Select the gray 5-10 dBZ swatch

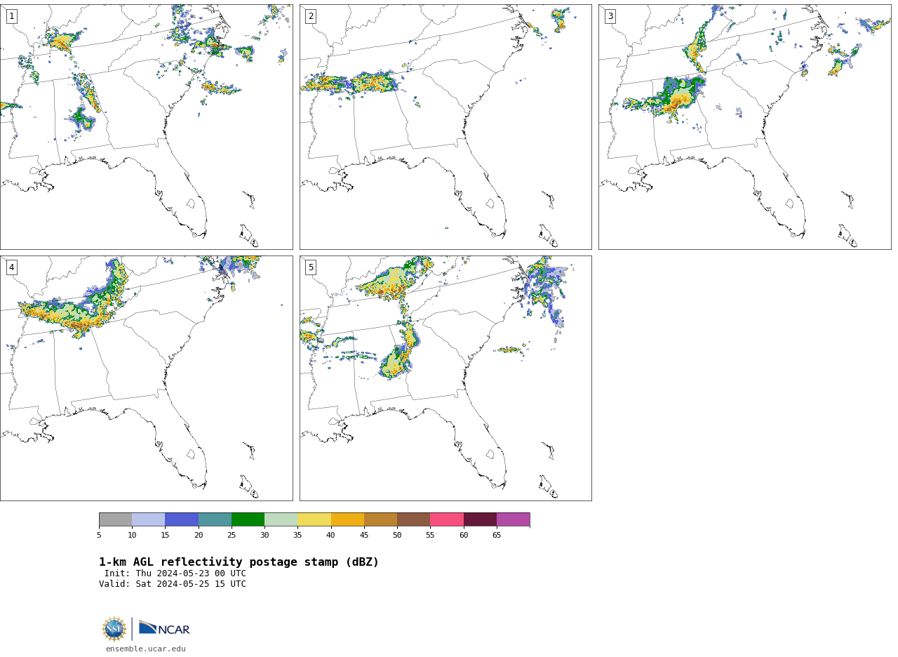pos(115,519)
